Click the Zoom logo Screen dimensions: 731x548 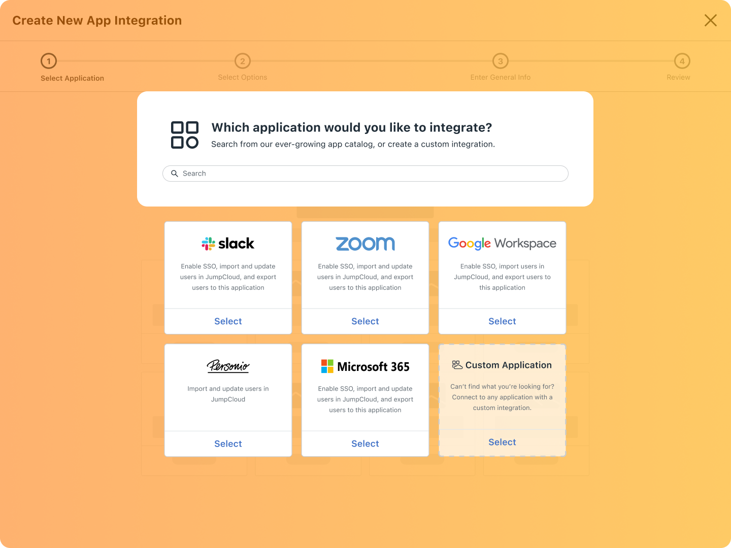[x=365, y=244]
